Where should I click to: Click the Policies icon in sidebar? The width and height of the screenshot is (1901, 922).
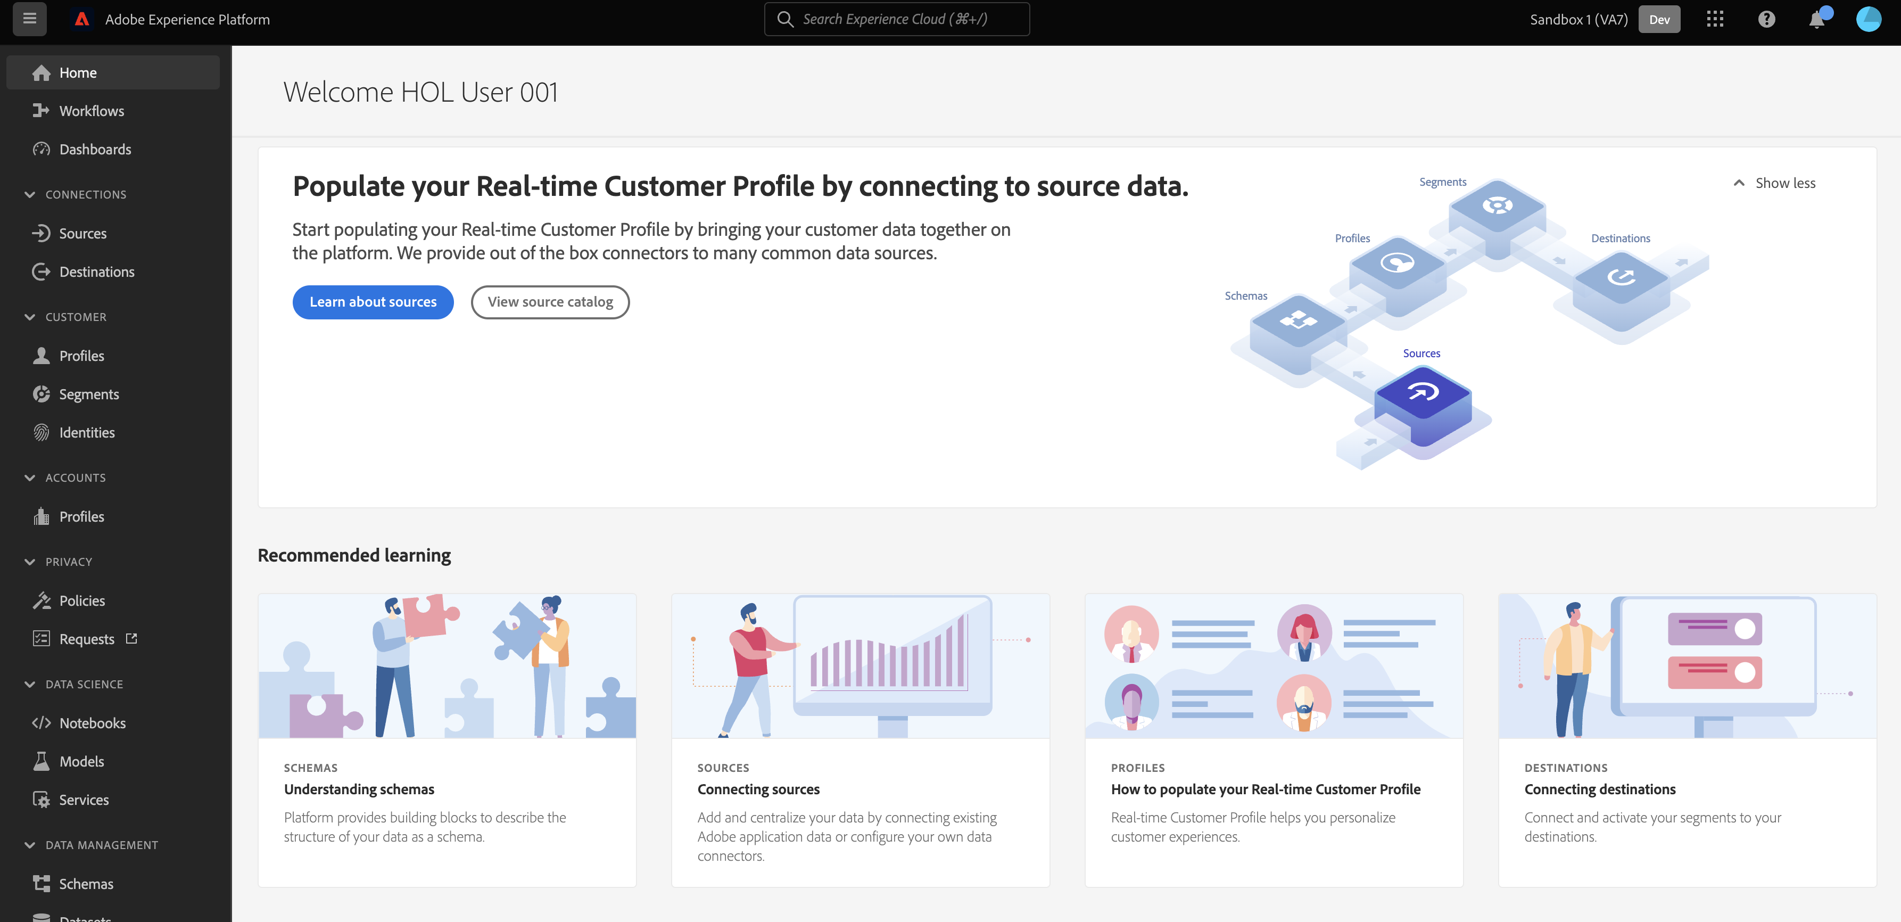click(x=42, y=601)
